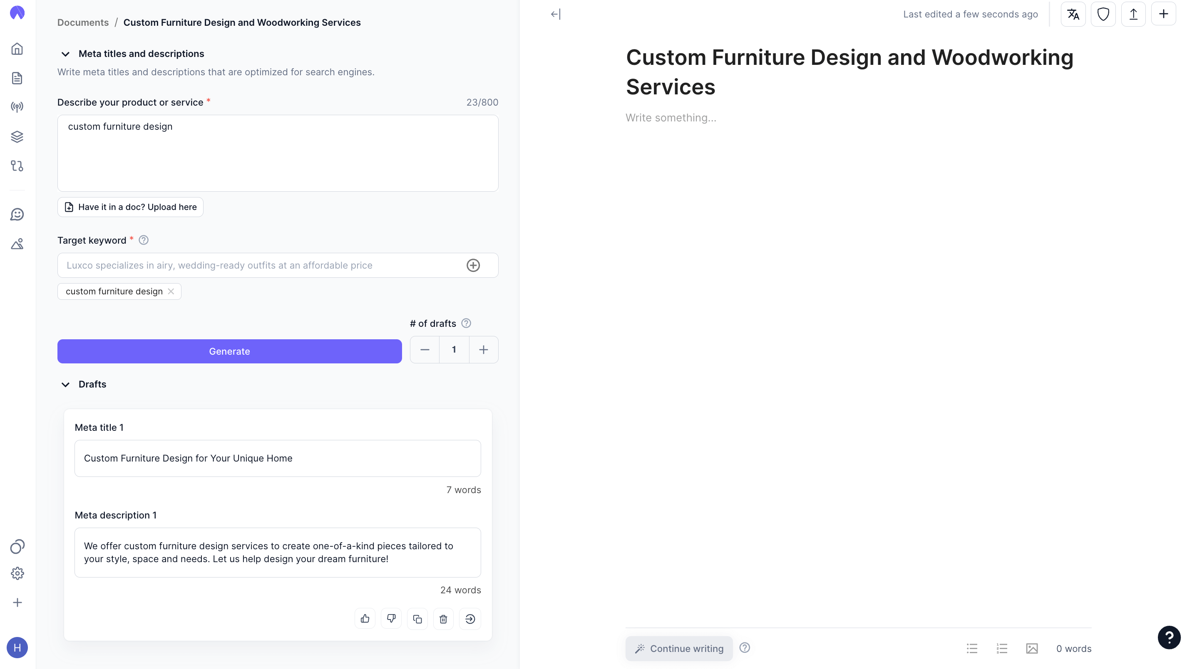The height and width of the screenshot is (669, 1197).
Task: Open the translate language icon
Action: pos(1073,15)
